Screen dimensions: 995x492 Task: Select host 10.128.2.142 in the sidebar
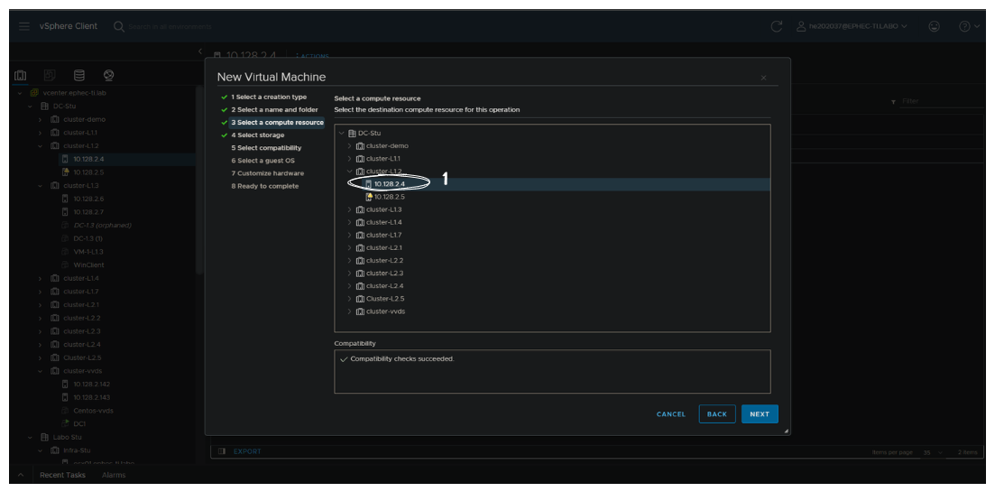pyautogui.click(x=91, y=384)
